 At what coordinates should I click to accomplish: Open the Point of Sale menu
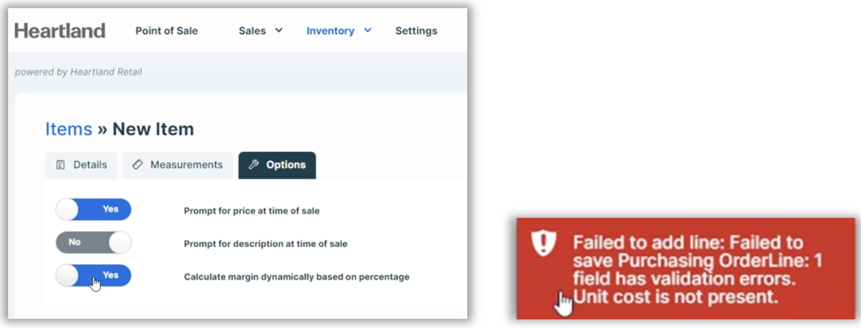tap(166, 31)
